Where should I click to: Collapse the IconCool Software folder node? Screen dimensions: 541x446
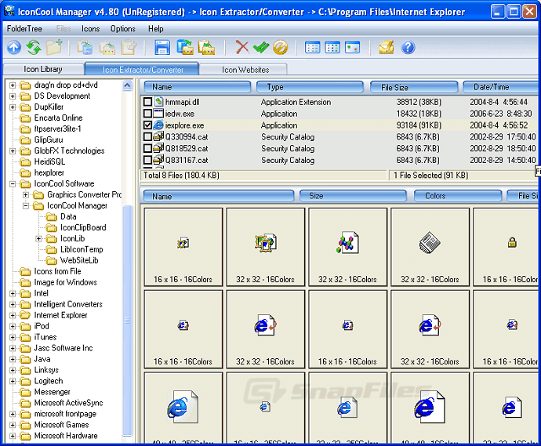click(13, 184)
